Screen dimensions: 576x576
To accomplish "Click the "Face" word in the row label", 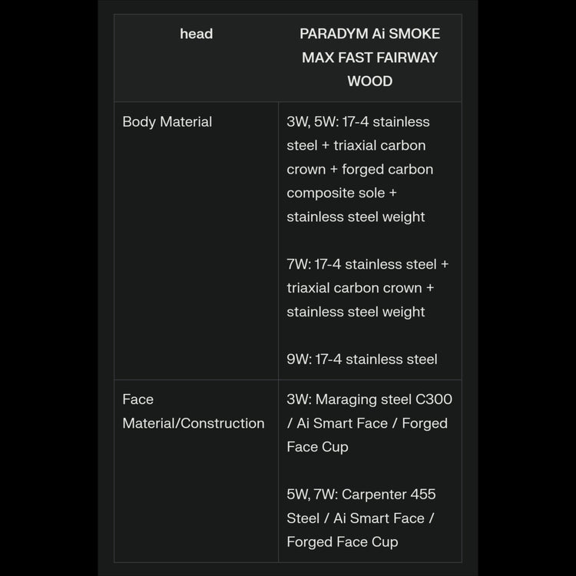I will coord(138,399).
